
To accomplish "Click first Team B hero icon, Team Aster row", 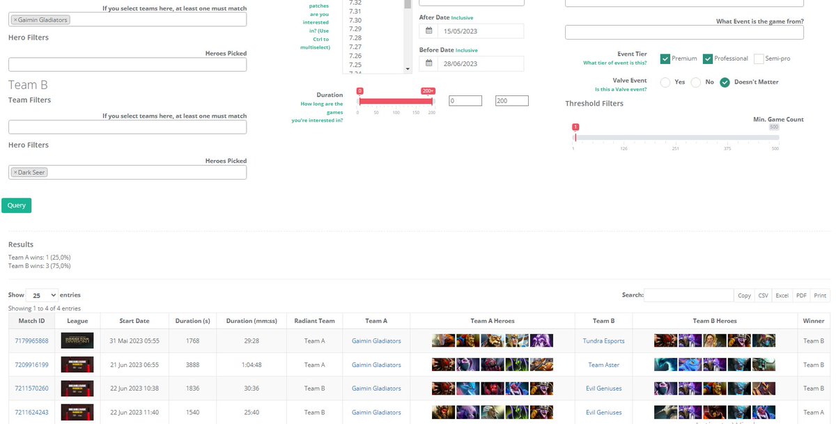I will pyautogui.click(x=666, y=365).
